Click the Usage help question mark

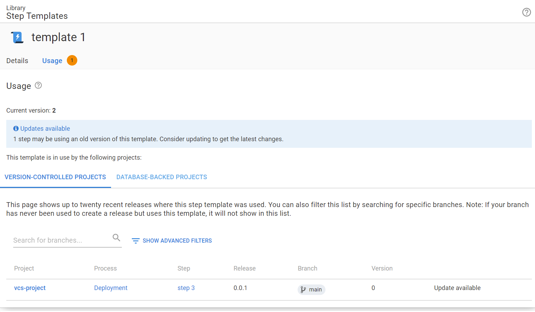38,85
